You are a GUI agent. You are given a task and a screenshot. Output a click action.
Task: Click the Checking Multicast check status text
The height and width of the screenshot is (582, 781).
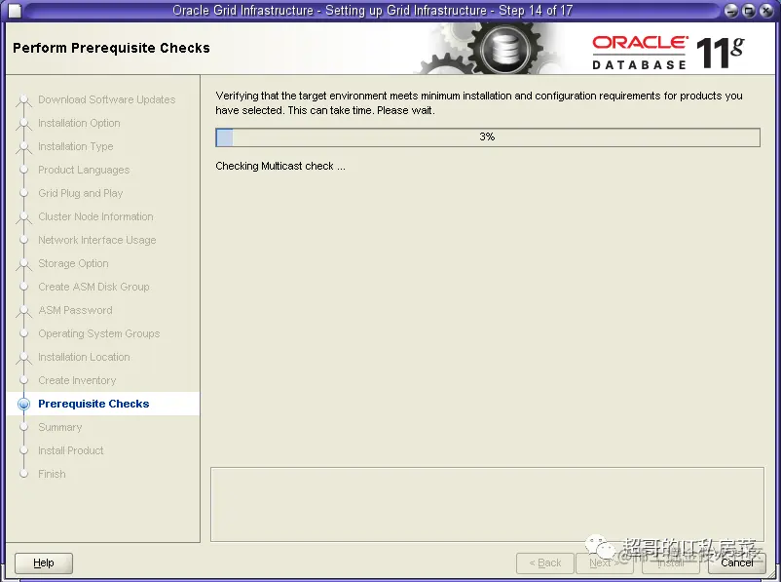tap(280, 166)
